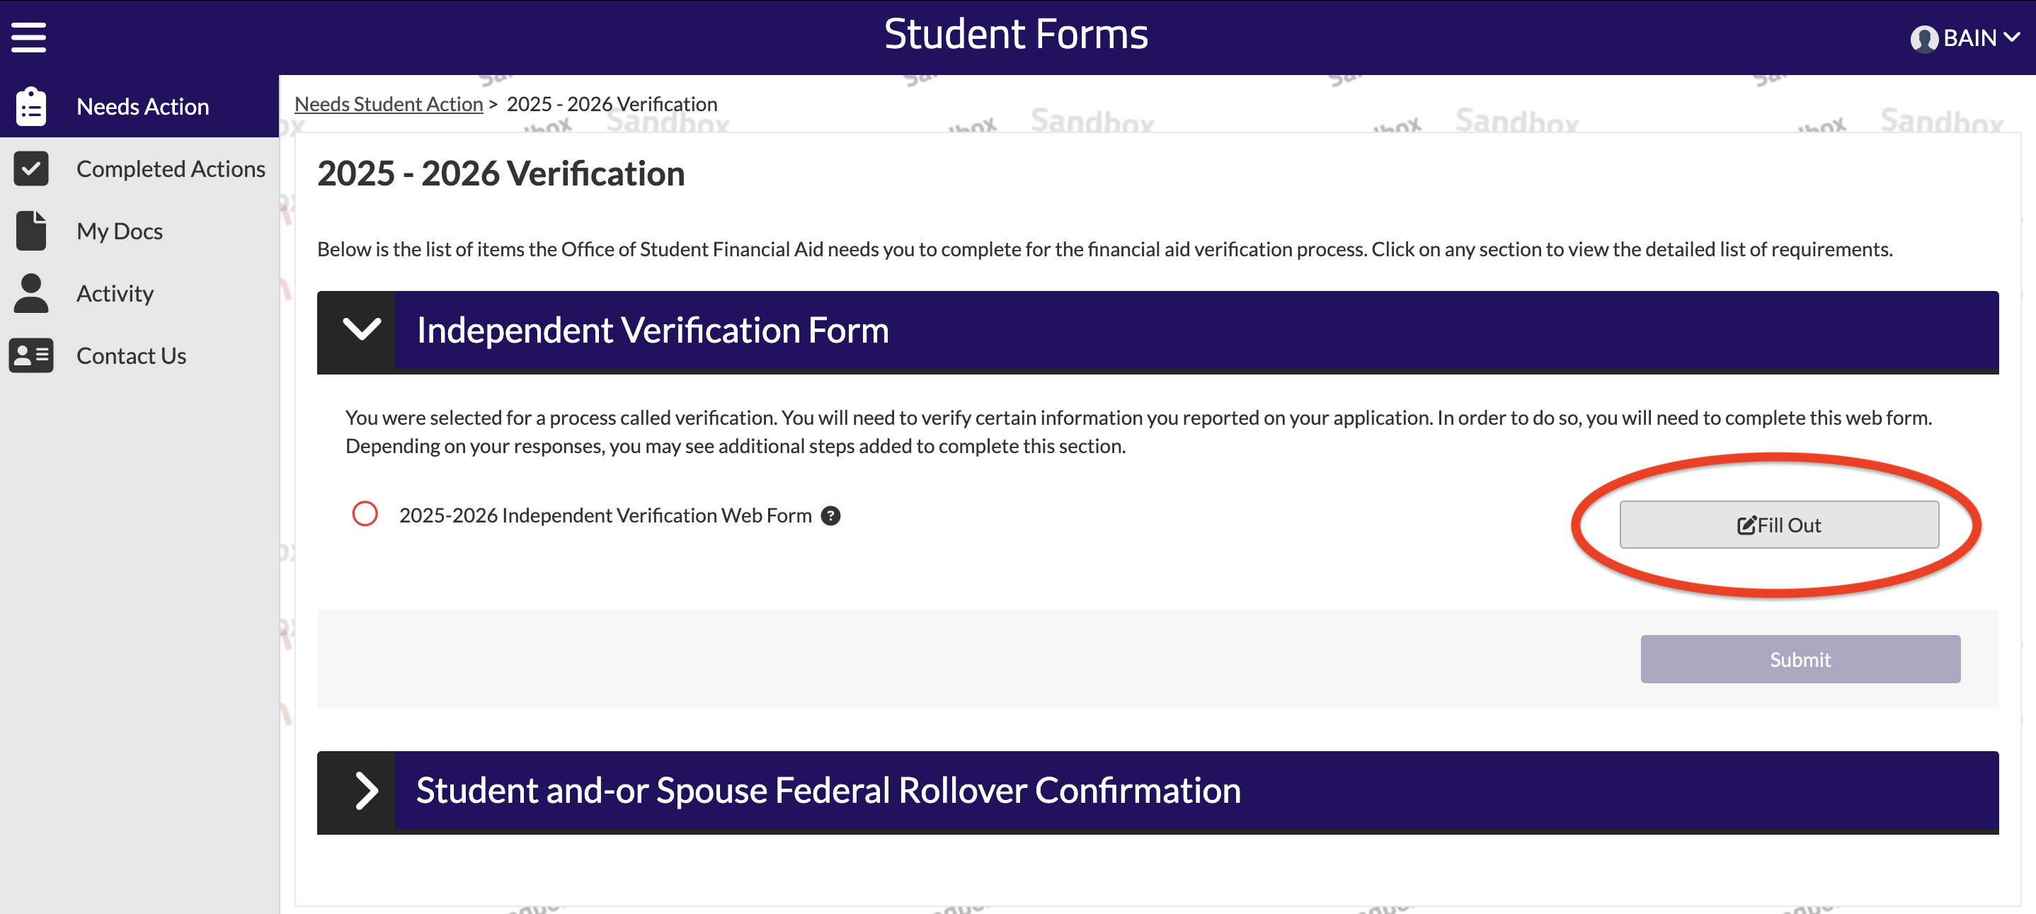
Task: Select the Activity person icon
Action: pyautogui.click(x=31, y=292)
